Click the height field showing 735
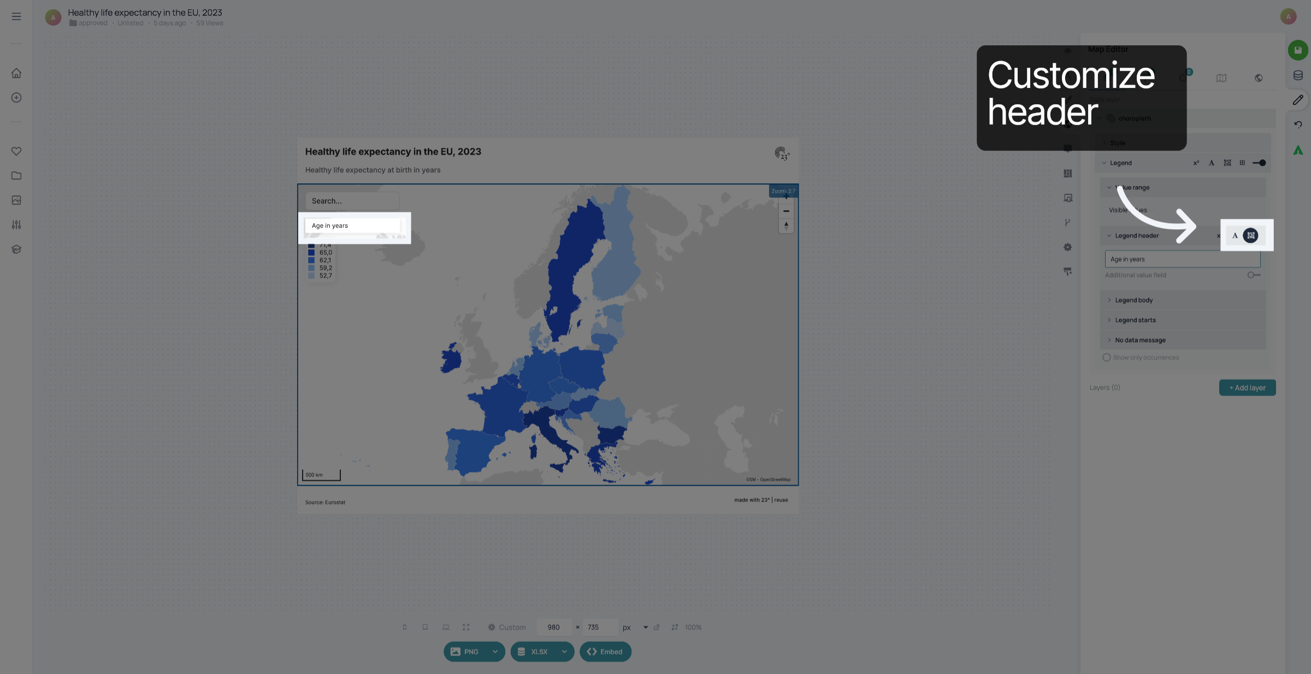This screenshot has height=674, width=1311. click(x=600, y=628)
